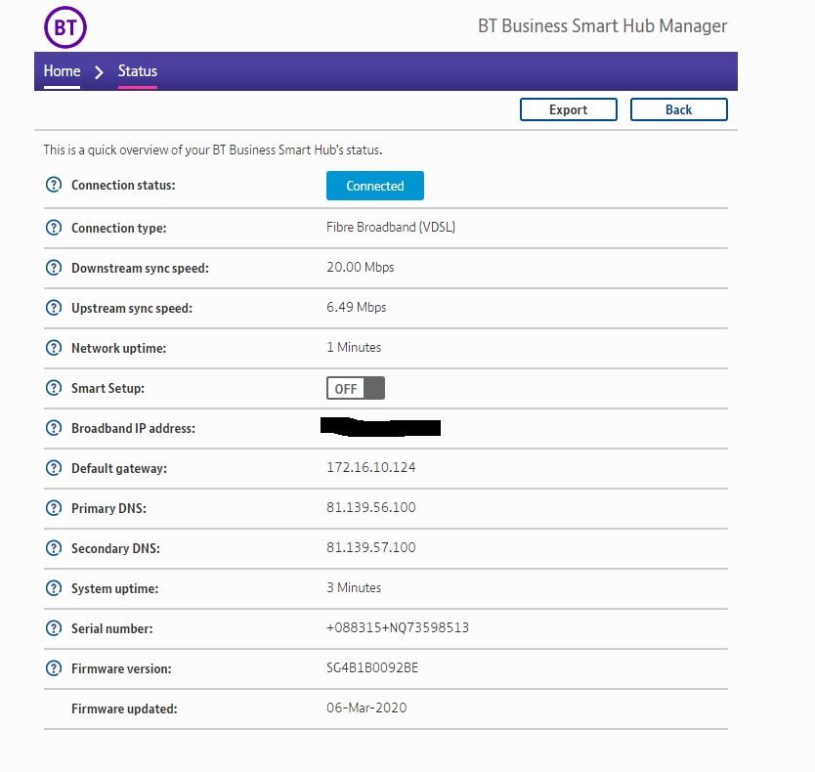Open help icon for Connection status

[54, 185]
